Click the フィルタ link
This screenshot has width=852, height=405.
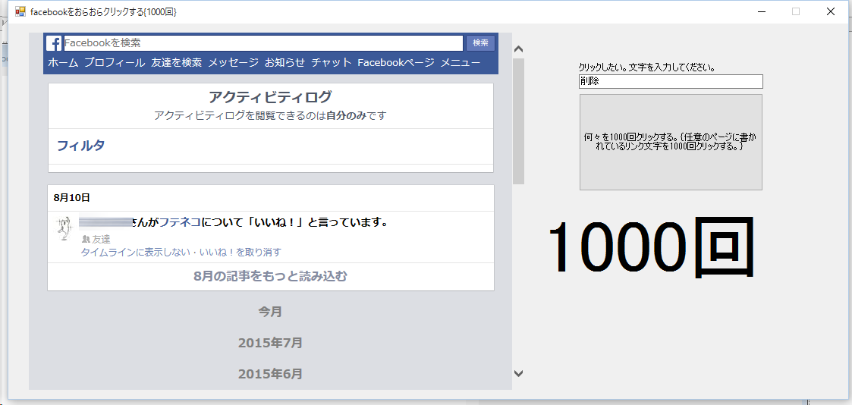[x=81, y=145]
